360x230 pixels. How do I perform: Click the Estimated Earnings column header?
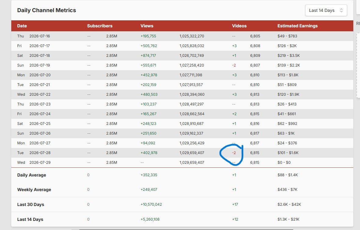(x=297, y=26)
